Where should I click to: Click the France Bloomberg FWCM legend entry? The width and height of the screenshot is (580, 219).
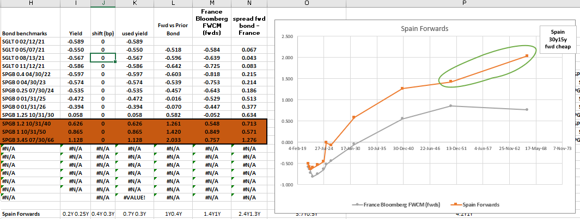tap(397, 204)
